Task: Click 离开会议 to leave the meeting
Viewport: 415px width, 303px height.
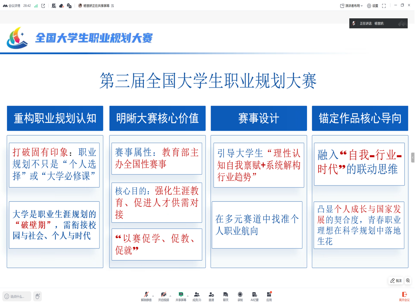Action: (x=404, y=296)
